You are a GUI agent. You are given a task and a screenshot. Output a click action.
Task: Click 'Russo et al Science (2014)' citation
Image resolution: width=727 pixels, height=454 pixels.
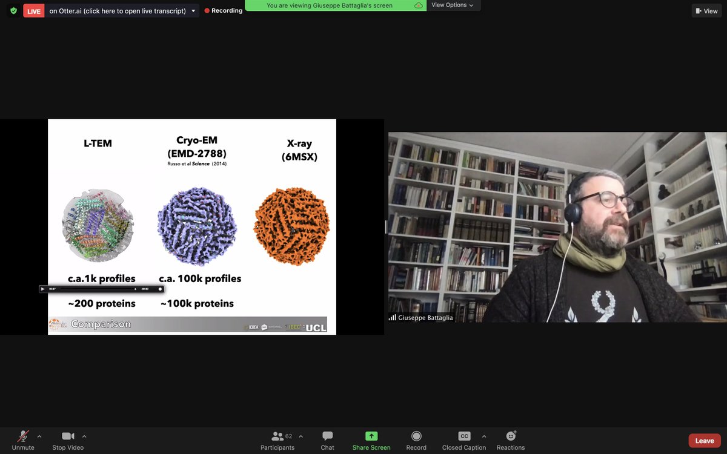point(197,164)
